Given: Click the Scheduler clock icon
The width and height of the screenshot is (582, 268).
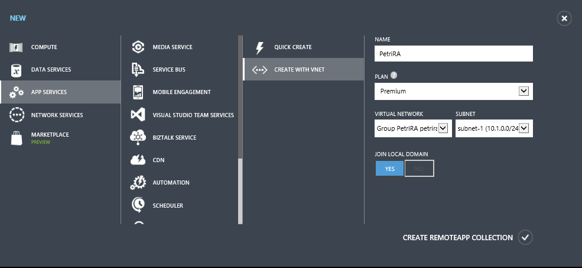Looking at the screenshot, I should tap(138, 205).
